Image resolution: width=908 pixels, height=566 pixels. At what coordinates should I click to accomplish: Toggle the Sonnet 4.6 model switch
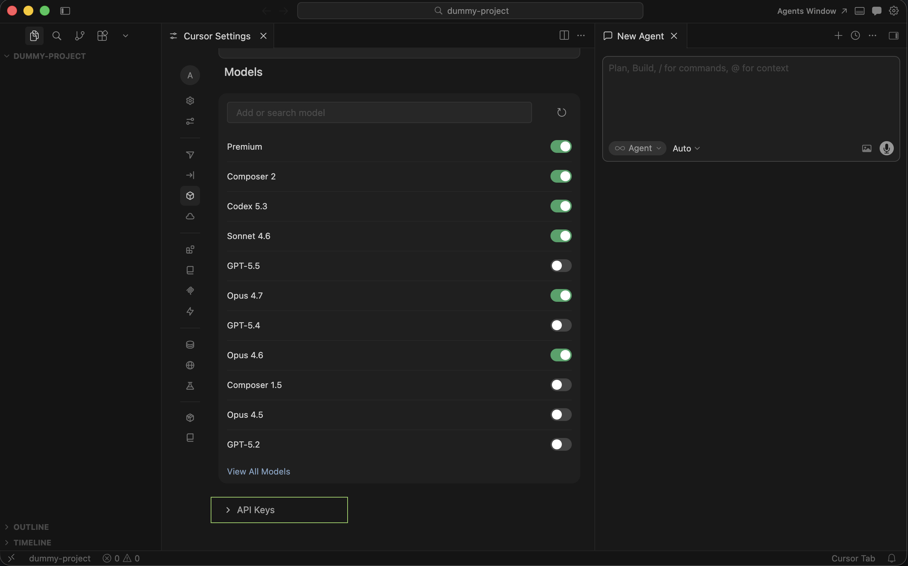(x=561, y=236)
